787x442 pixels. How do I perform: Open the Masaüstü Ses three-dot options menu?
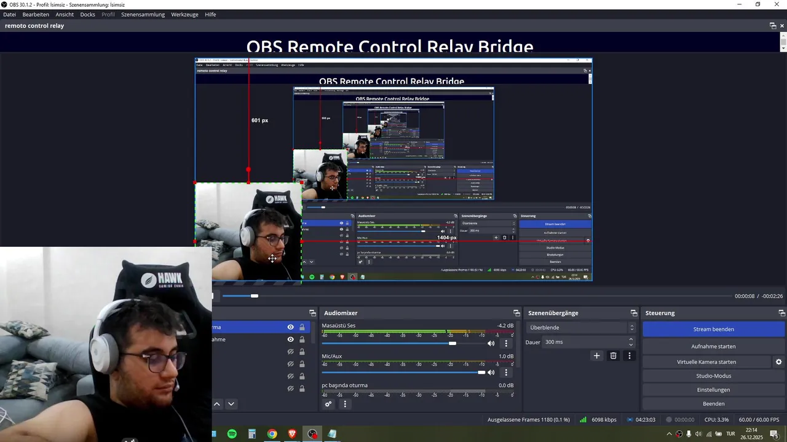[x=506, y=343]
